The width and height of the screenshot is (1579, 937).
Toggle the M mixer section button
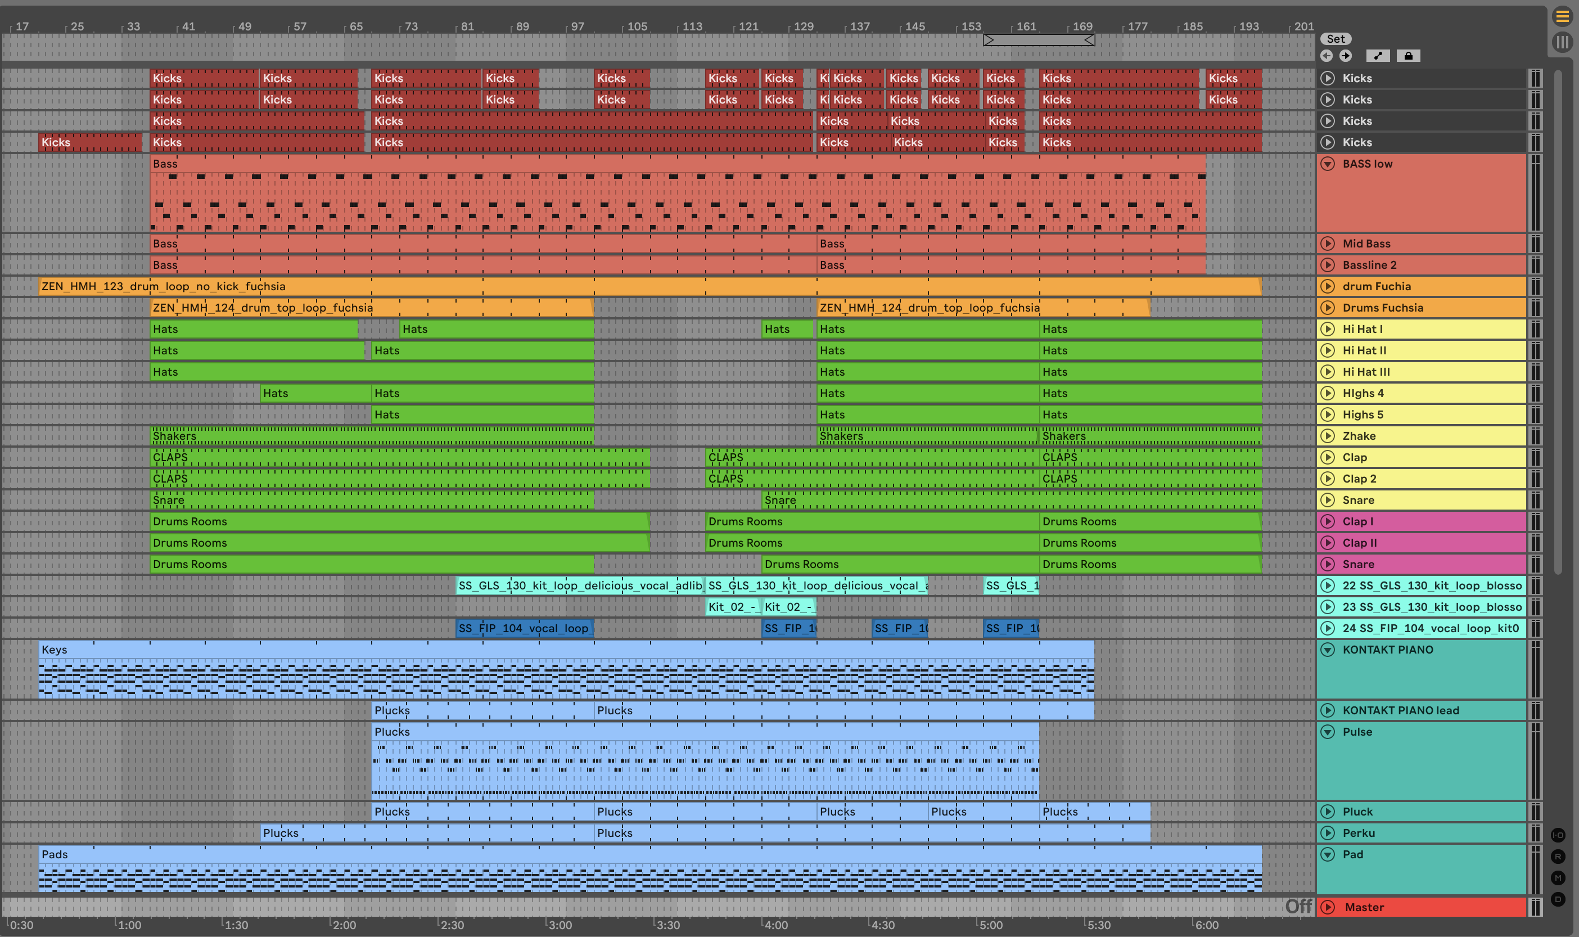(1558, 877)
